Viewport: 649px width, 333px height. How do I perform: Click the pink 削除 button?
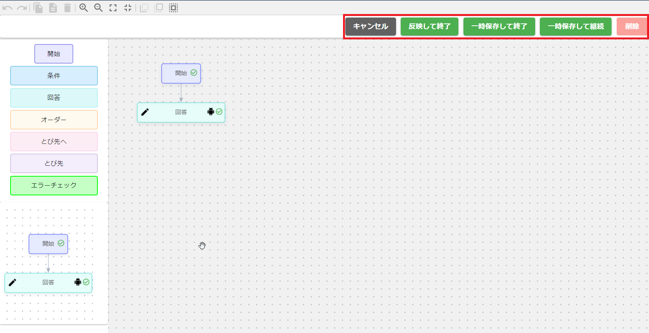(x=631, y=27)
